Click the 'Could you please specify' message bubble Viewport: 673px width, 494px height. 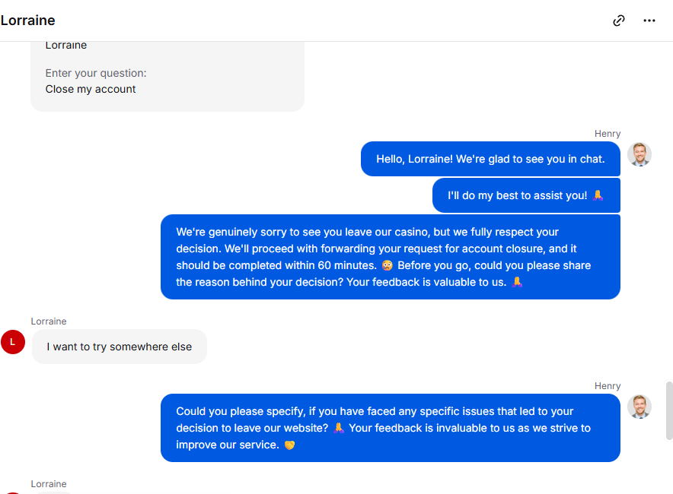[x=390, y=428]
